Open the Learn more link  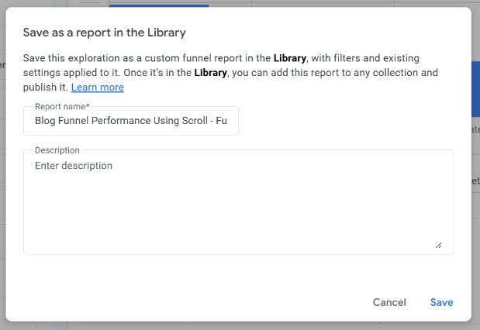[x=98, y=88]
